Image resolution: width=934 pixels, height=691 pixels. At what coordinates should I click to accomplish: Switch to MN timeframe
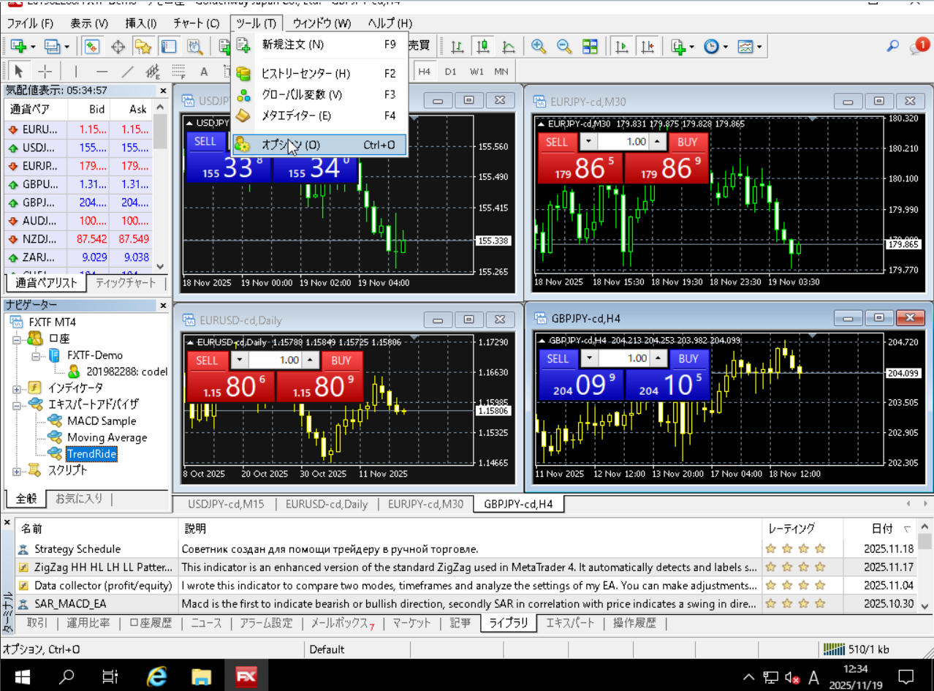pyautogui.click(x=501, y=72)
